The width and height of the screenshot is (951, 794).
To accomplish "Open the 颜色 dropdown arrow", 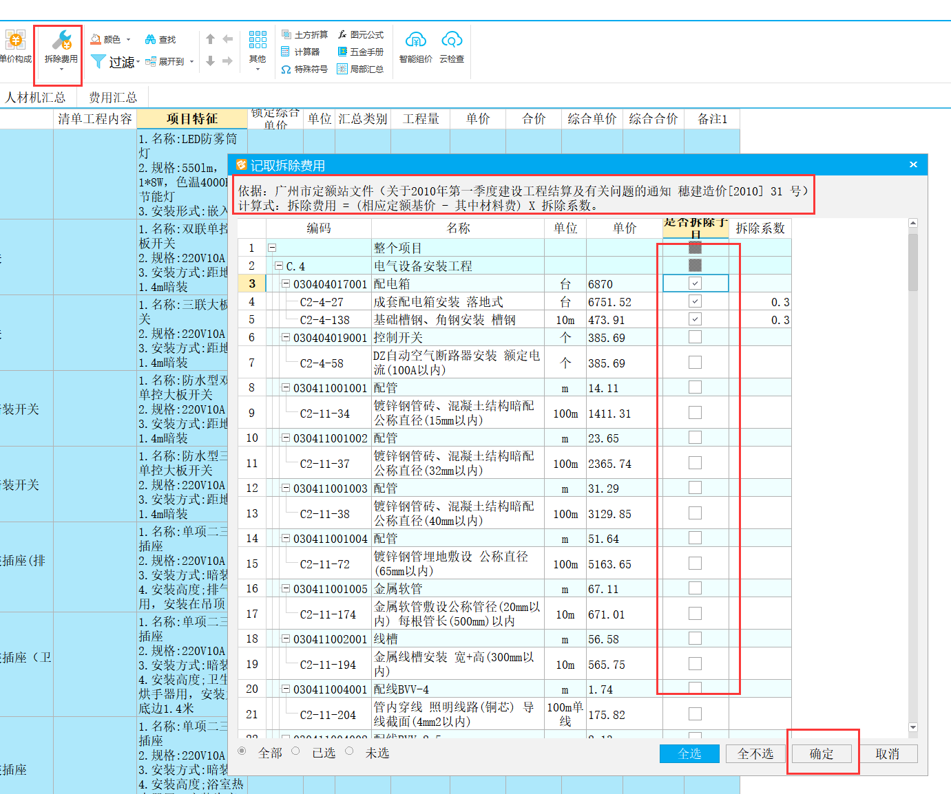I will [x=128, y=40].
